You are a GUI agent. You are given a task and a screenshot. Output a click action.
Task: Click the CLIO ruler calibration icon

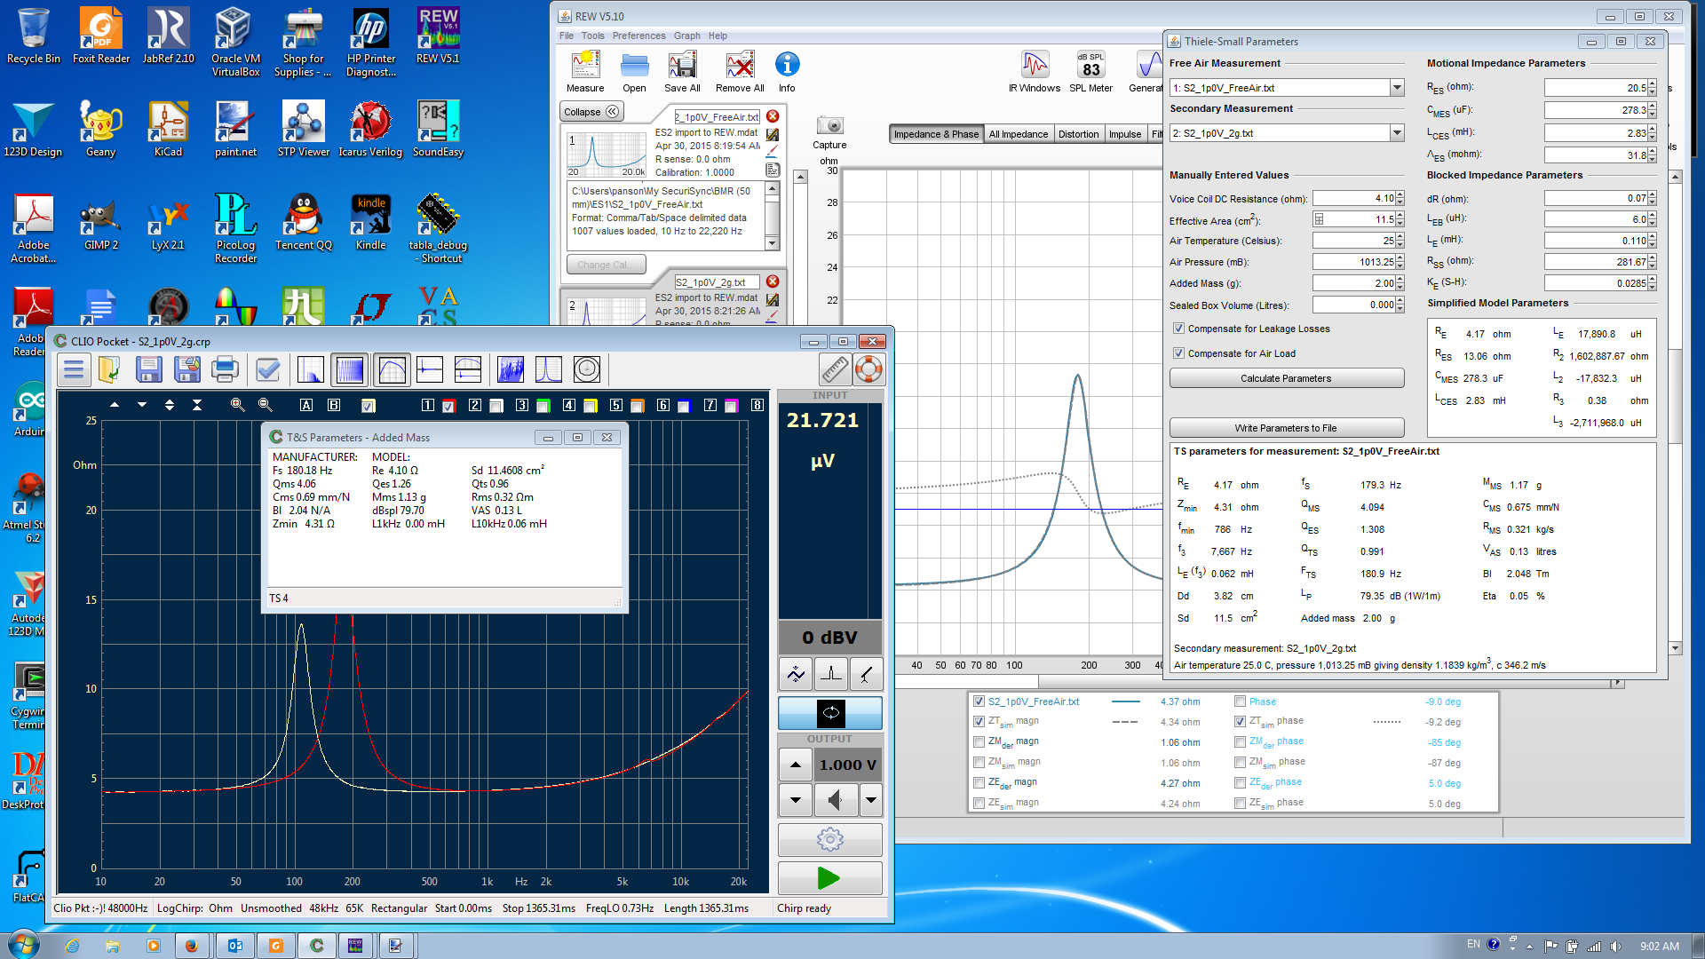pyautogui.click(x=835, y=369)
